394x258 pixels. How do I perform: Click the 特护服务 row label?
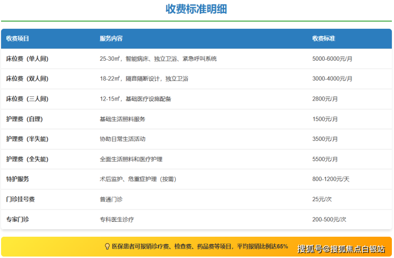[x=18, y=179]
